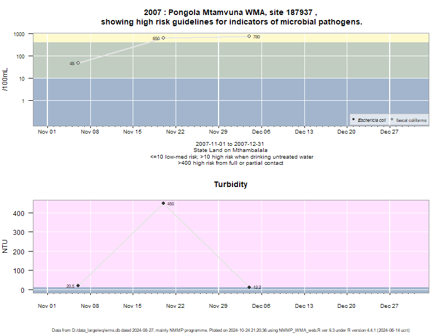Screen dimensions: 446x334
Task: Click the turbidity marker labeled 20.5
Action: 78,286
